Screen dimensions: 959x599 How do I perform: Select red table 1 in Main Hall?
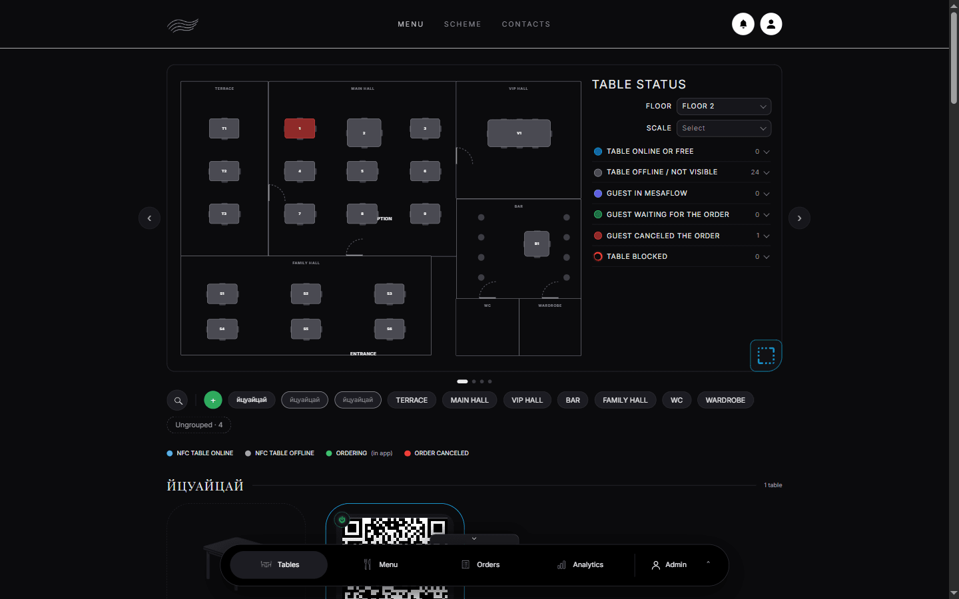click(300, 128)
